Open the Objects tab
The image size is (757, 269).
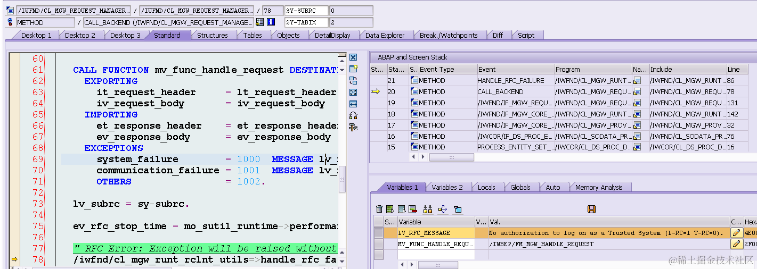coord(288,35)
